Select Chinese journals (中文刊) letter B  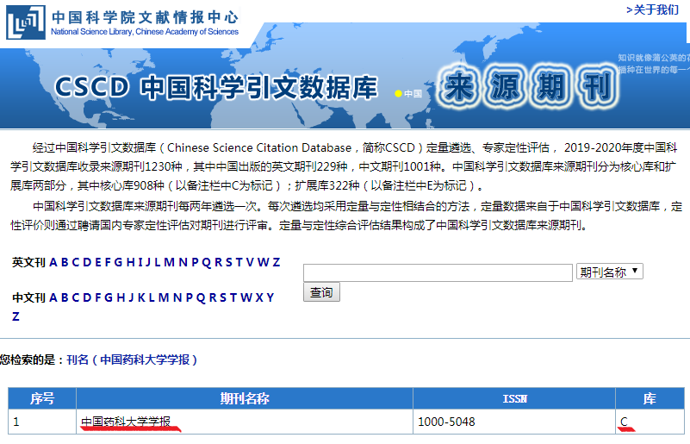pyautogui.click(x=65, y=297)
